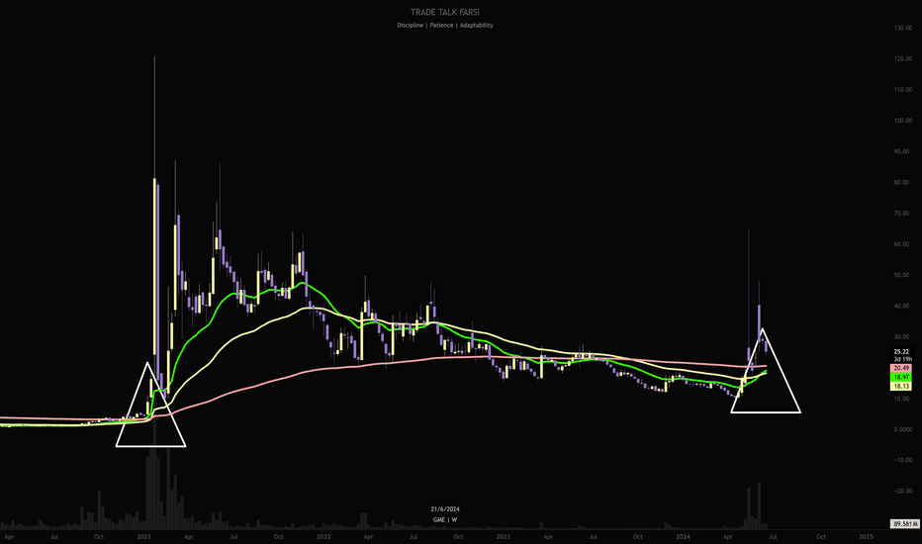Select the Discipline | Patience | Adaptability subtitle

(x=444, y=26)
